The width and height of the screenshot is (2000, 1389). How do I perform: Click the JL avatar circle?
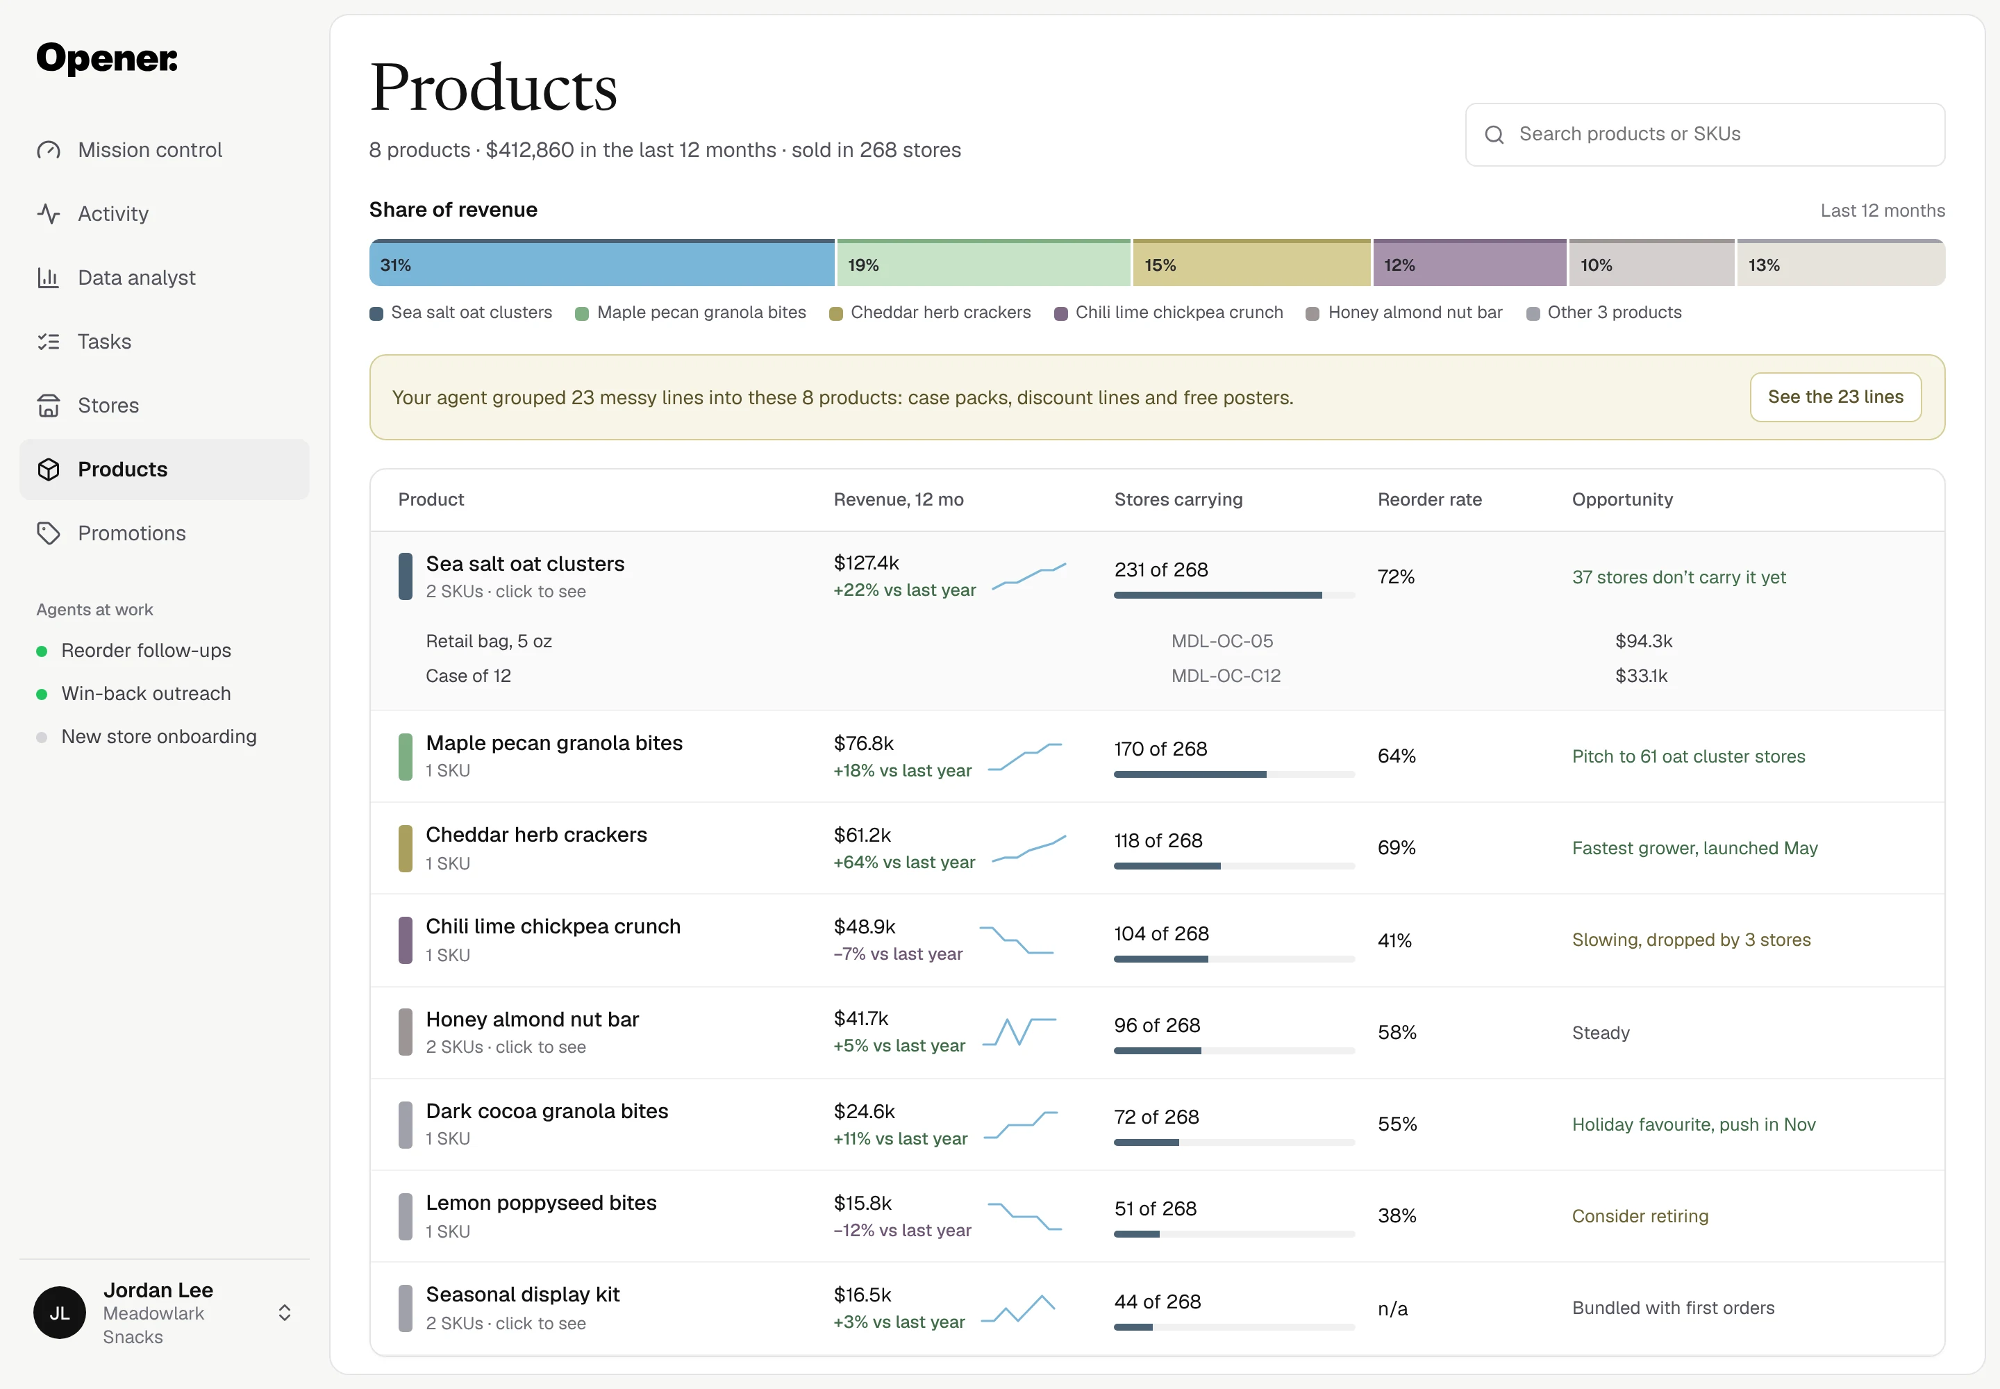point(59,1313)
